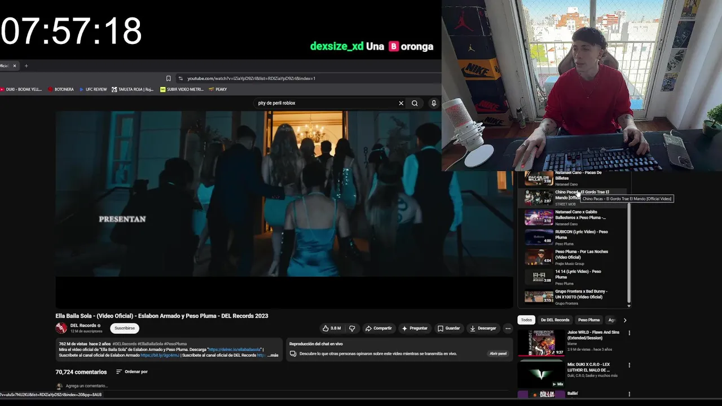Open the delrec.io/ellabailasola link

(x=236, y=350)
